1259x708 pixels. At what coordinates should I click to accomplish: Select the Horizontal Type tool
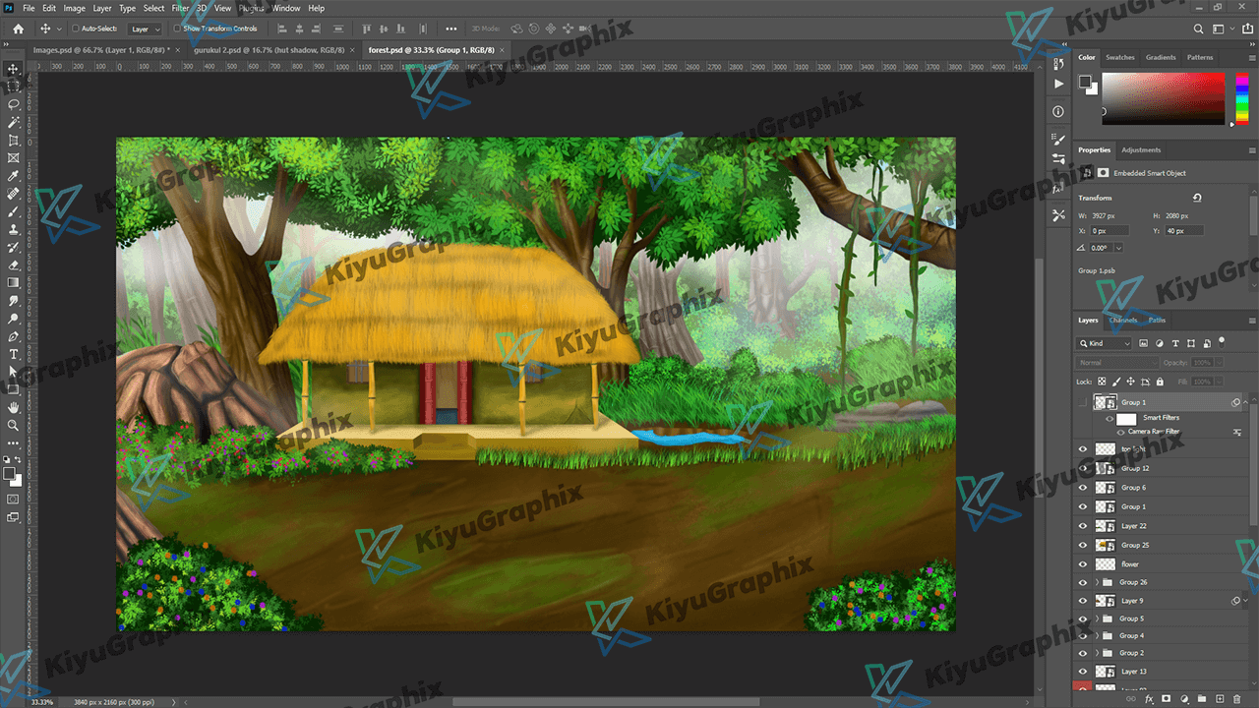click(x=14, y=354)
